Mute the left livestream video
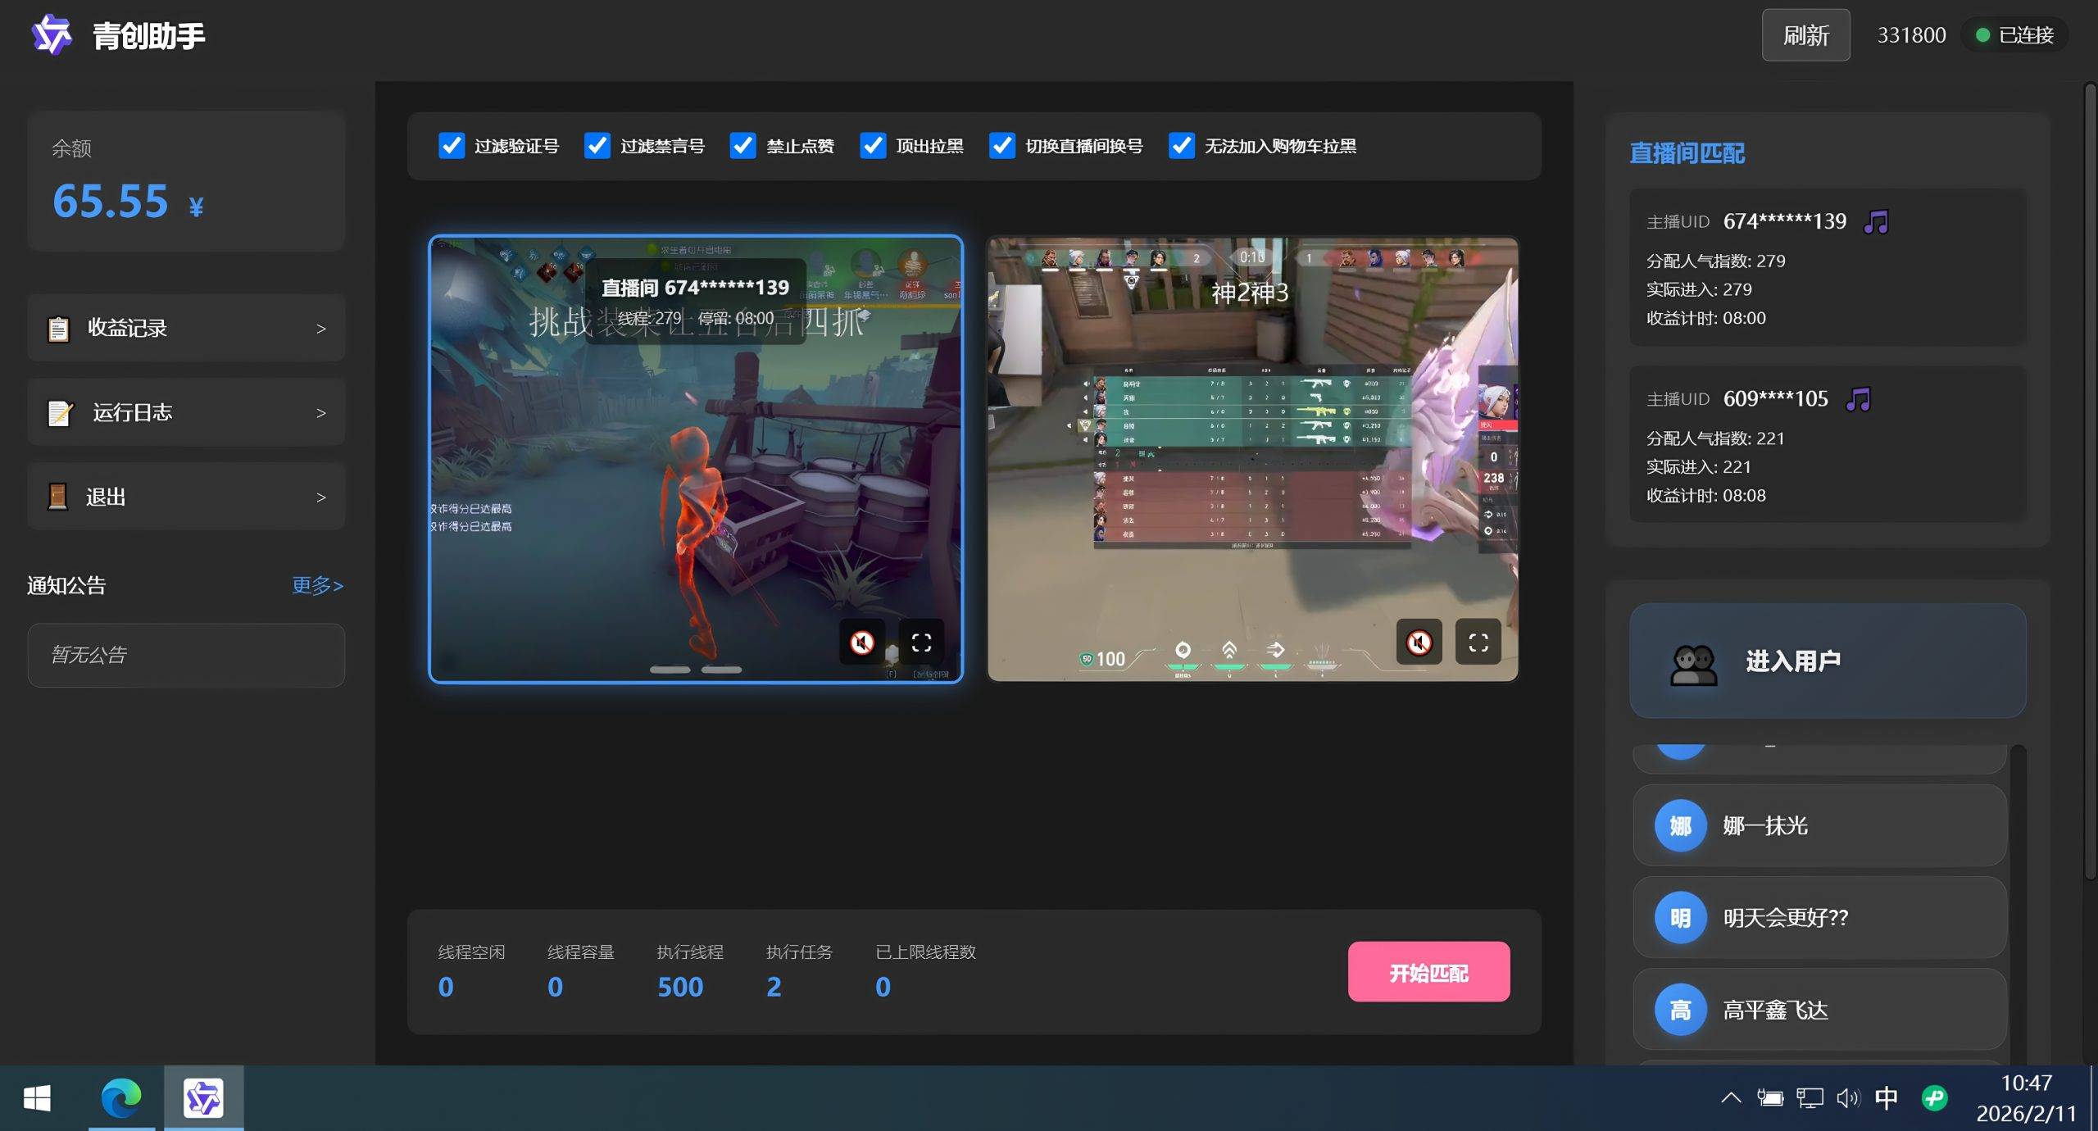 pos(861,643)
